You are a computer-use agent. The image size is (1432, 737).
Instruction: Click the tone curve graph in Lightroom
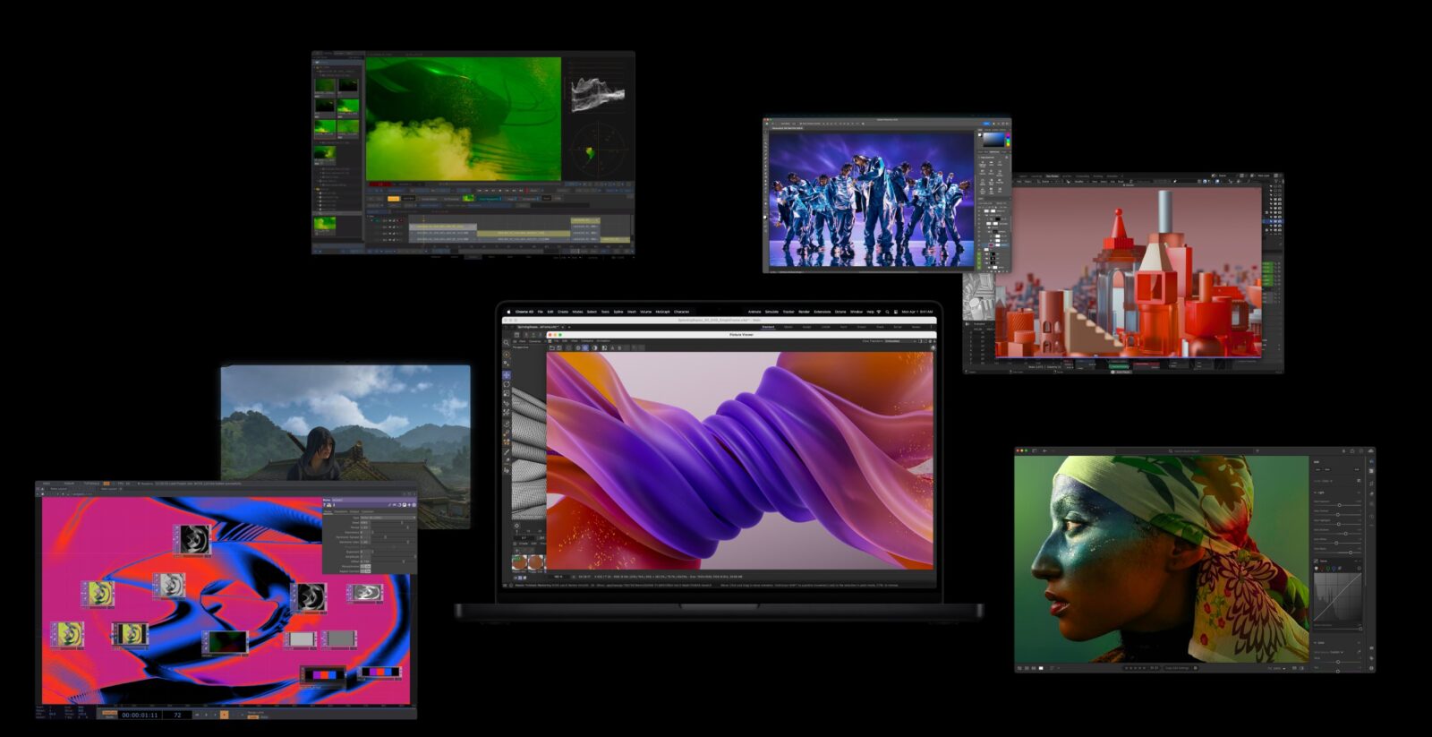1336,598
